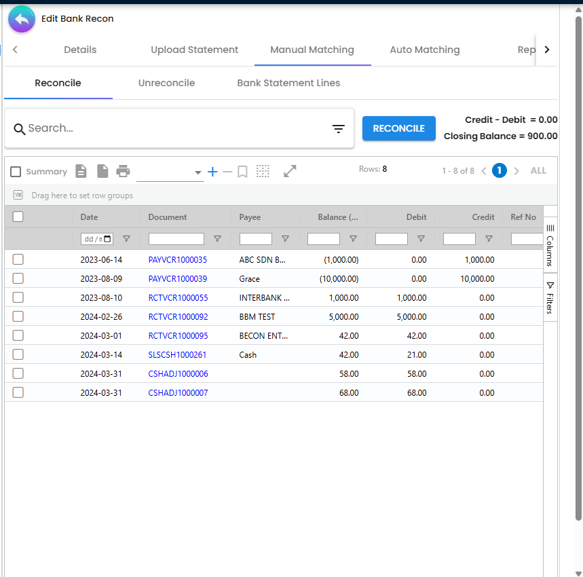Open document link PAYVCR1000039
This screenshot has height=577, width=583.
pyautogui.click(x=178, y=279)
